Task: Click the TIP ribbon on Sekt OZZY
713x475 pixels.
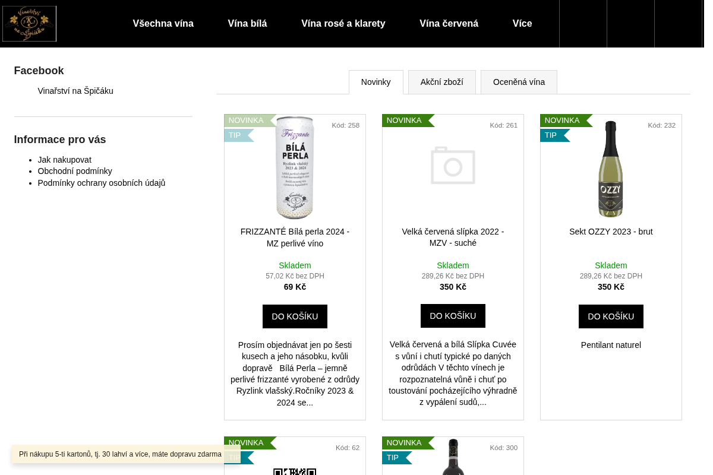Action: point(555,135)
